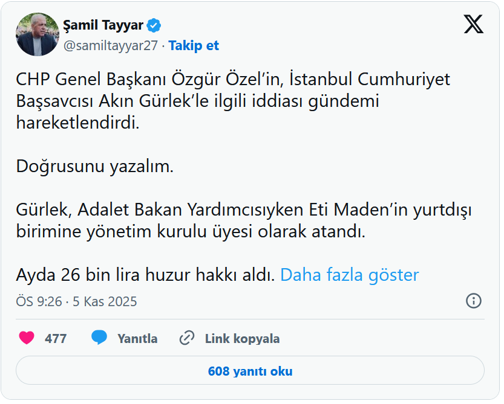Click the blue verified badge
Screen dimensions: 504x404
pos(155,25)
